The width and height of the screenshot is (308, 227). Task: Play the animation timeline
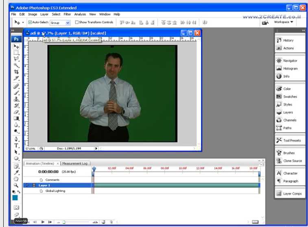click(43, 222)
